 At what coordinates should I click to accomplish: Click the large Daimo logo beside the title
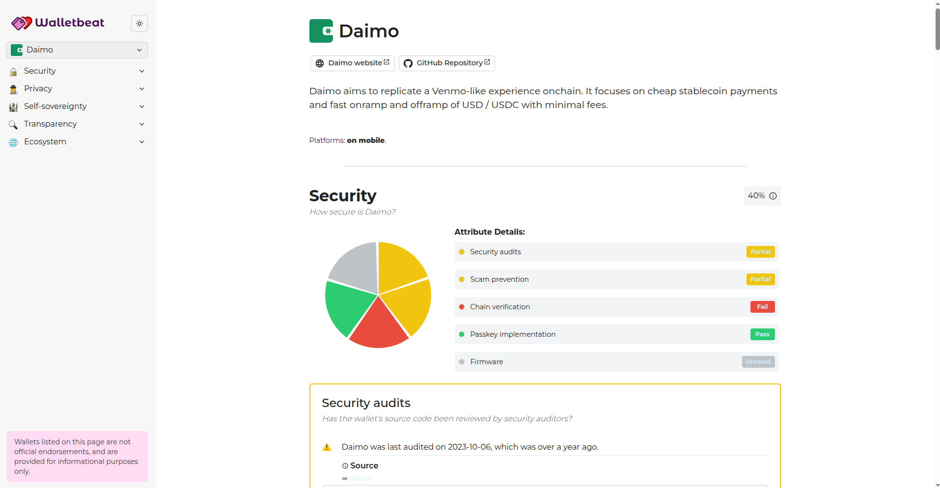click(x=321, y=31)
